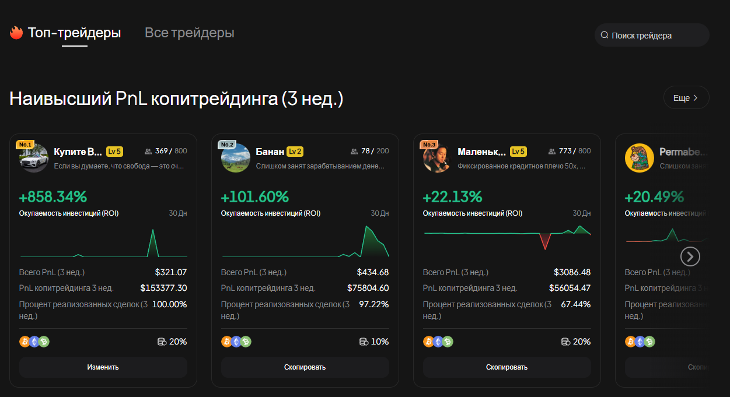Viewport: 730px width, 397px height.
Task: Click Скопировать on Банан card
Action: tap(305, 367)
